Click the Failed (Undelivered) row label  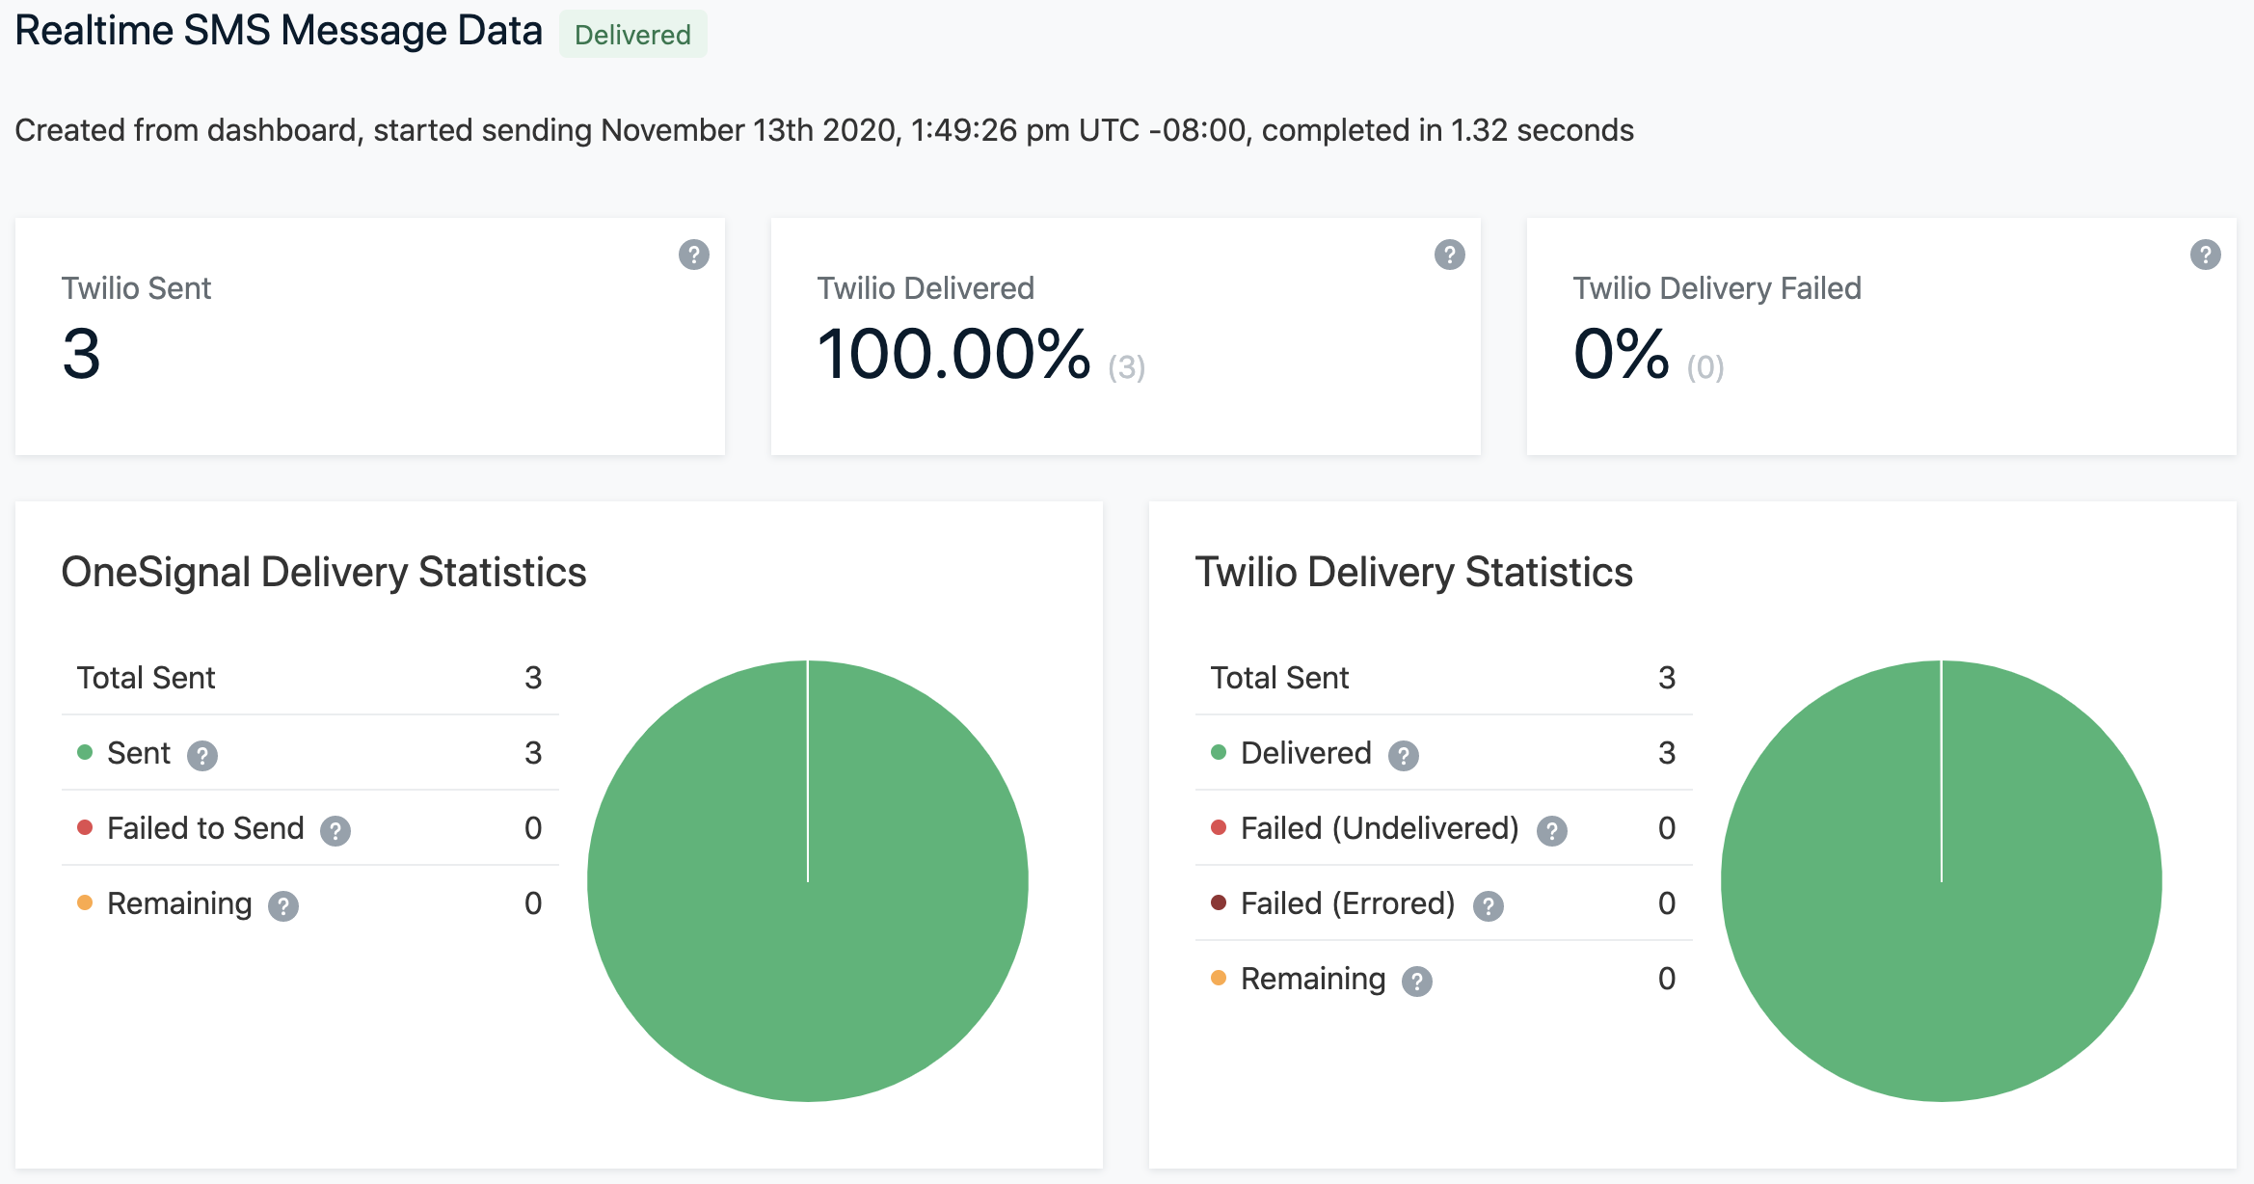[1380, 828]
